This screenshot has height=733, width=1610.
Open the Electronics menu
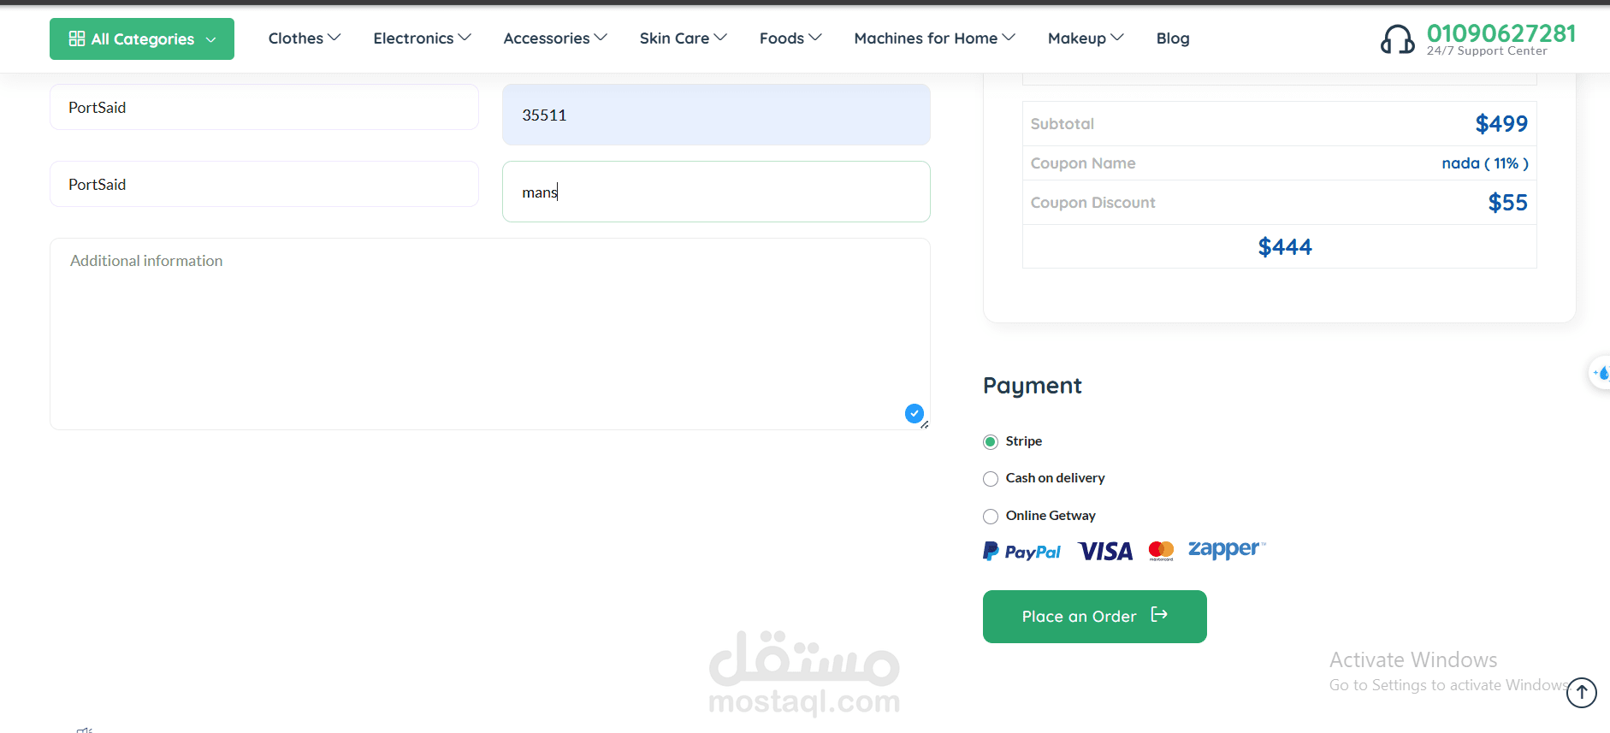(422, 38)
